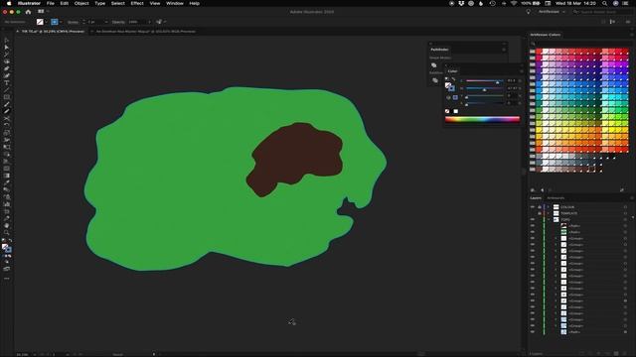Toggle visibility of the first Path sublayer
The width and height of the screenshot is (636, 357).
coord(533,226)
